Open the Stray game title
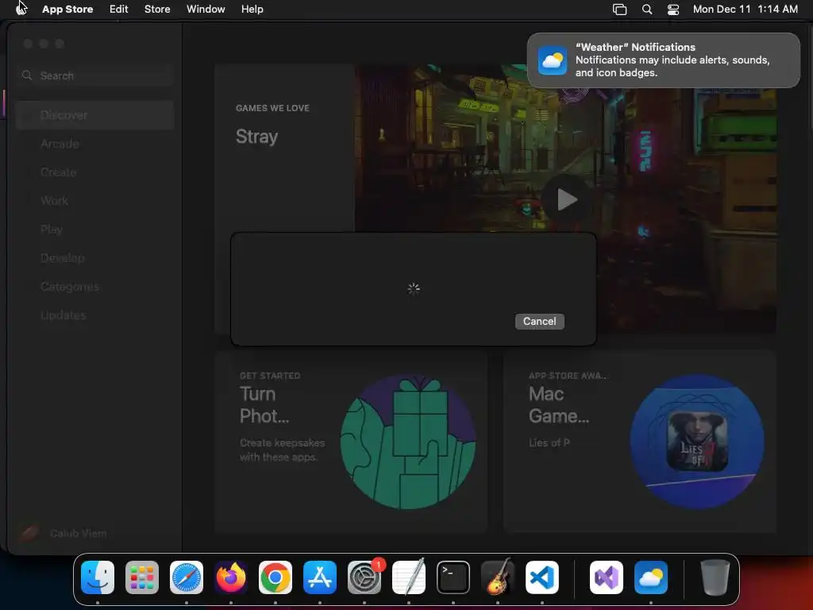This screenshot has width=813, height=610. tap(256, 137)
